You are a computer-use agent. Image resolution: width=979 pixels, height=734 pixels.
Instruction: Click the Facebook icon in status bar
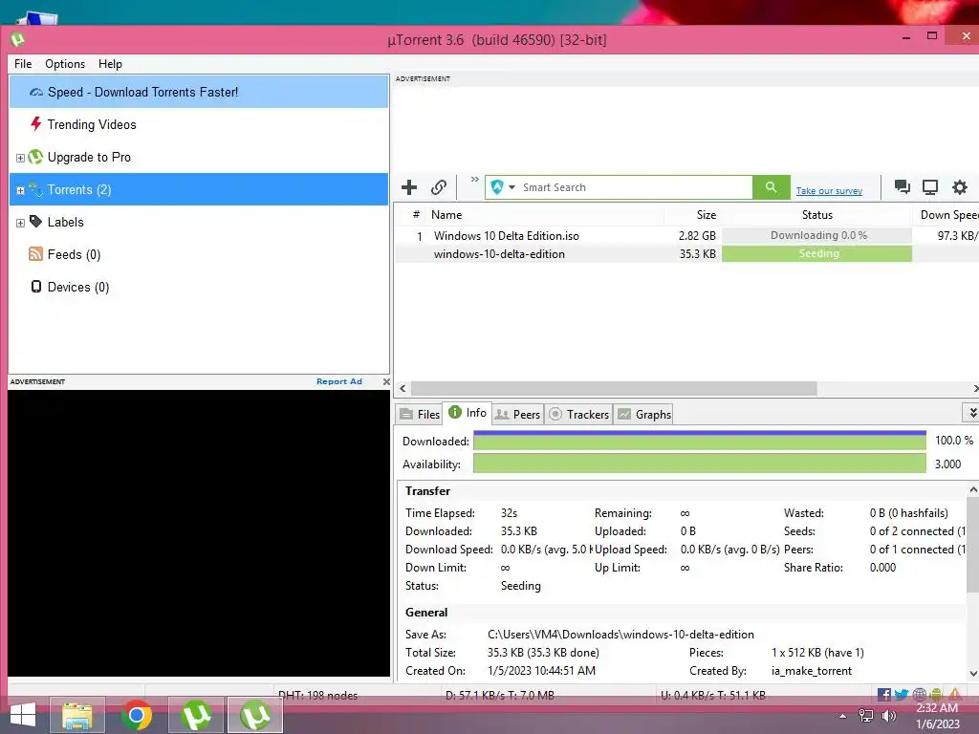point(884,694)
